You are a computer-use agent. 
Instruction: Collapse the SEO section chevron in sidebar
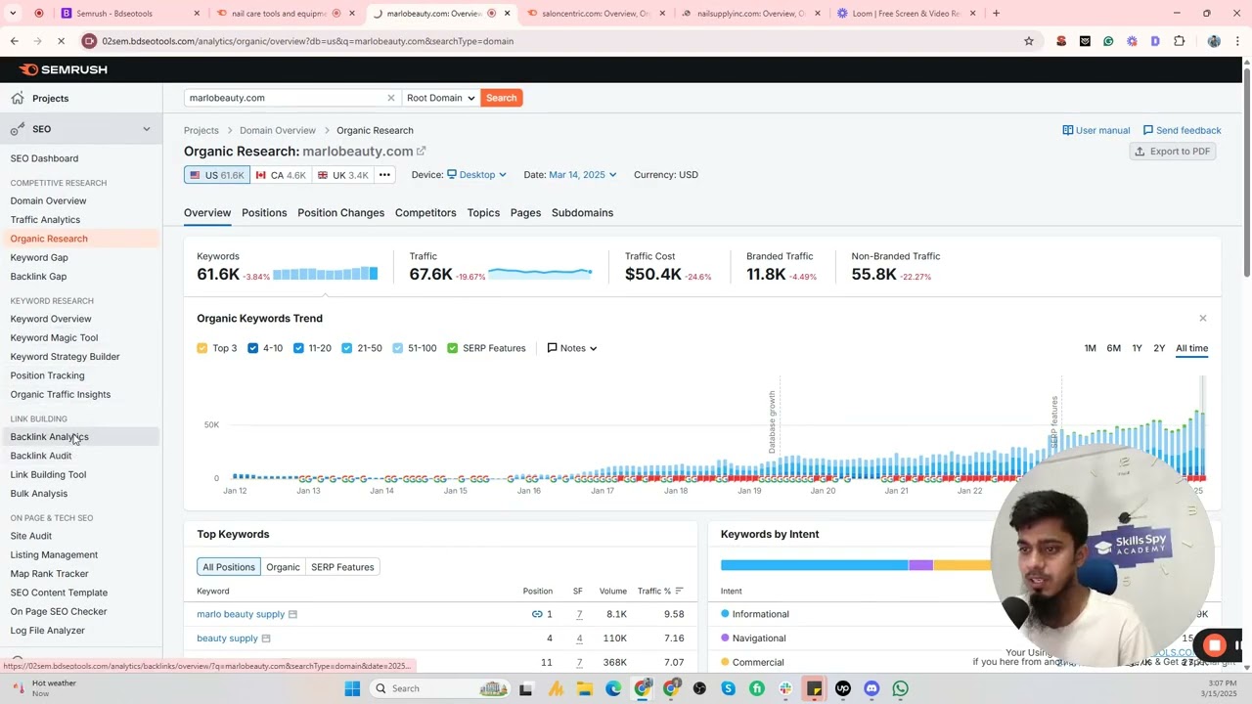point(147,129)
